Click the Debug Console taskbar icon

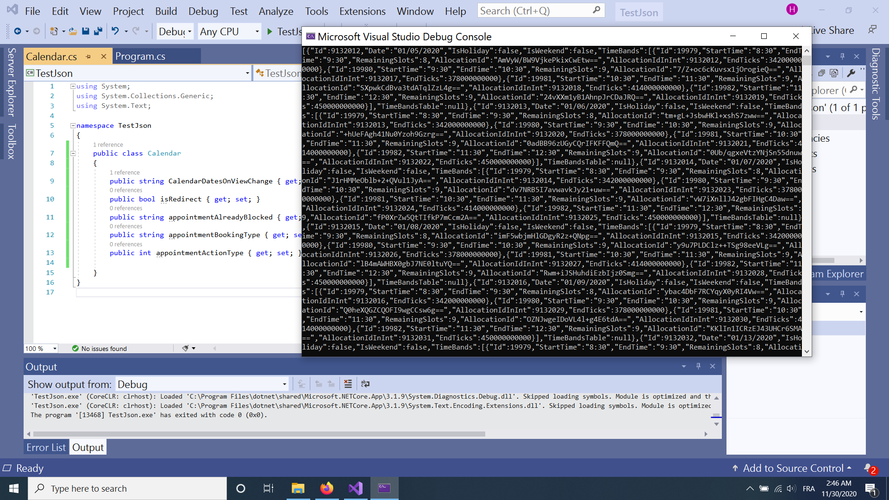[384, 488]
